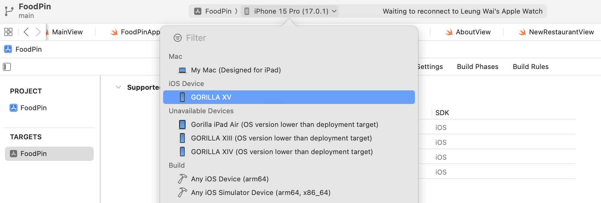Switch to the Build Rules tab

point(531,67)
